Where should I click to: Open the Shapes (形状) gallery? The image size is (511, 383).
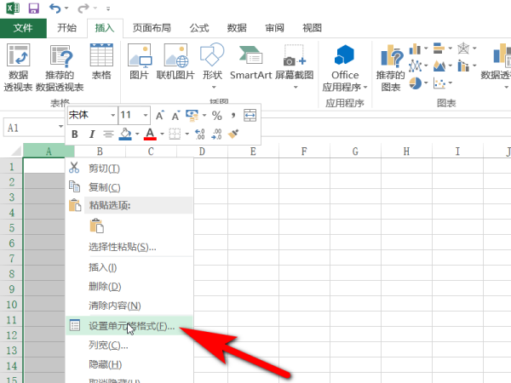(212, 66)
